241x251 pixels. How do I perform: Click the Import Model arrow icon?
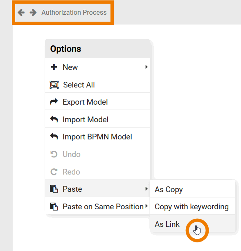(54, 119)
